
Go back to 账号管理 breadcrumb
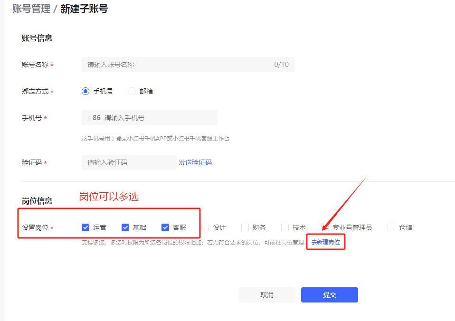tap(31, 9)
